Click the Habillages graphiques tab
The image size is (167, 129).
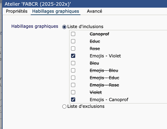pos(55,11)
